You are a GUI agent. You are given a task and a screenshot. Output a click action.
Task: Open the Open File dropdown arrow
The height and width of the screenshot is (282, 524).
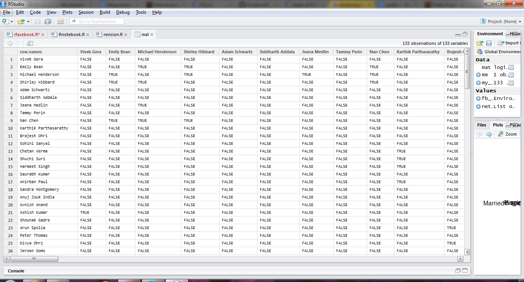[28, 22]
